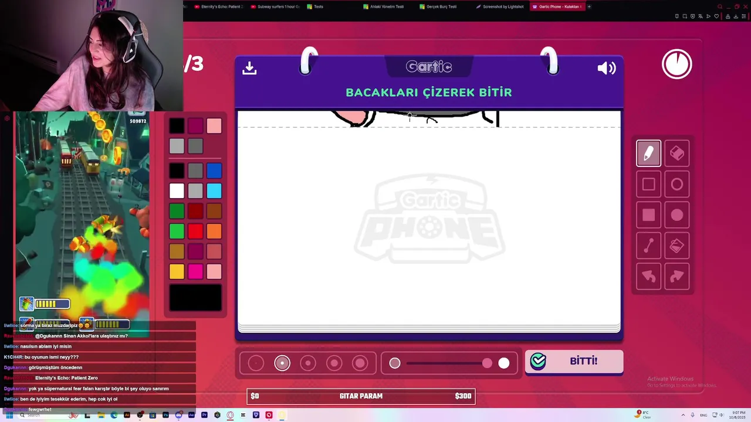Select the tan ochre color swatch
This screenshot has height=422, width=751.
click(177, 251)
